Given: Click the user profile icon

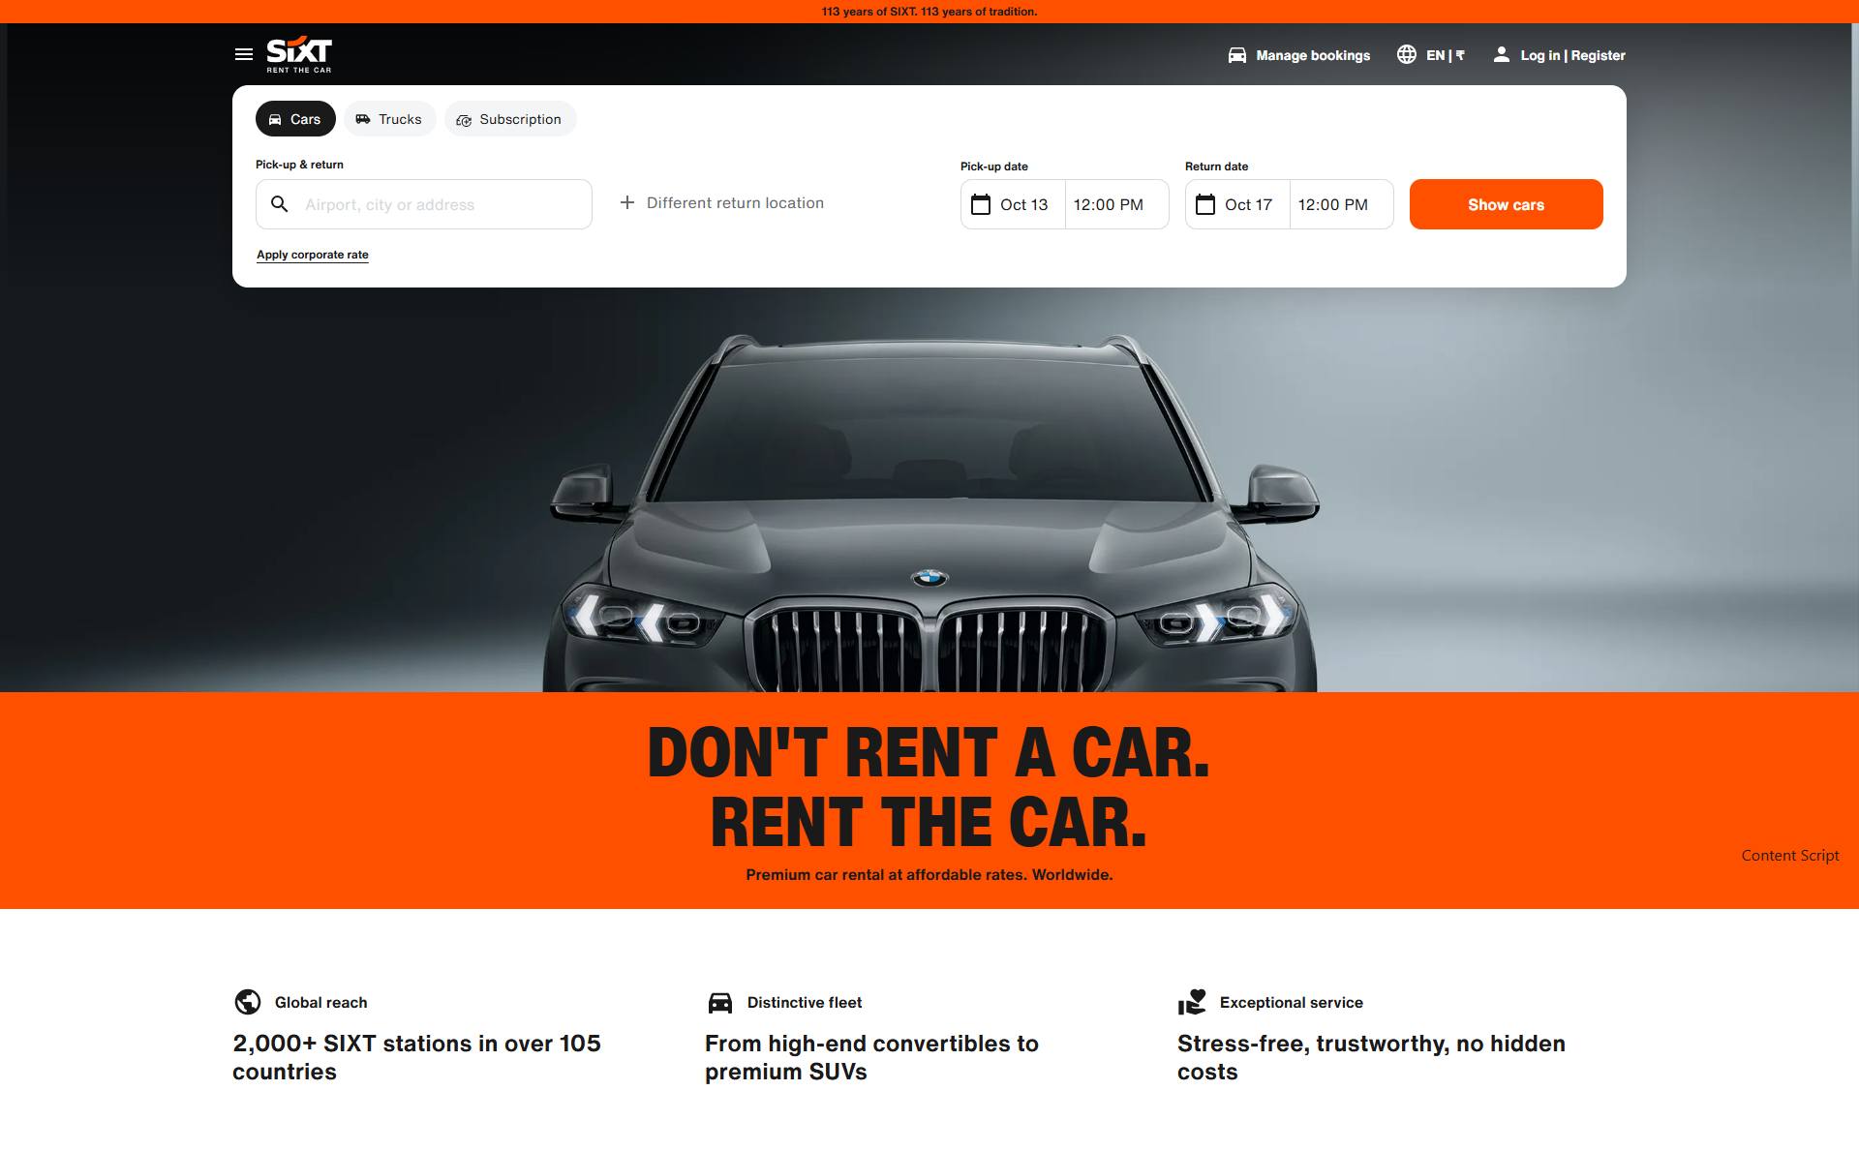Looking at the screenshot, I should point(1501,54).
